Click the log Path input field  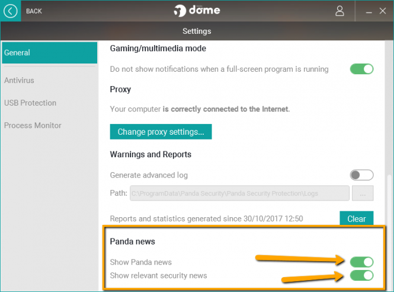pyautogui.click(x=239, y=193)
